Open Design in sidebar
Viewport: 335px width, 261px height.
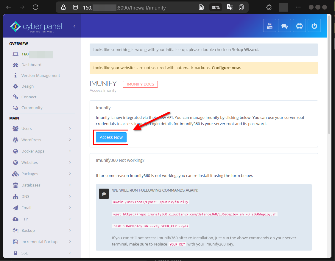pyautogui.click(x=27, y=86)
